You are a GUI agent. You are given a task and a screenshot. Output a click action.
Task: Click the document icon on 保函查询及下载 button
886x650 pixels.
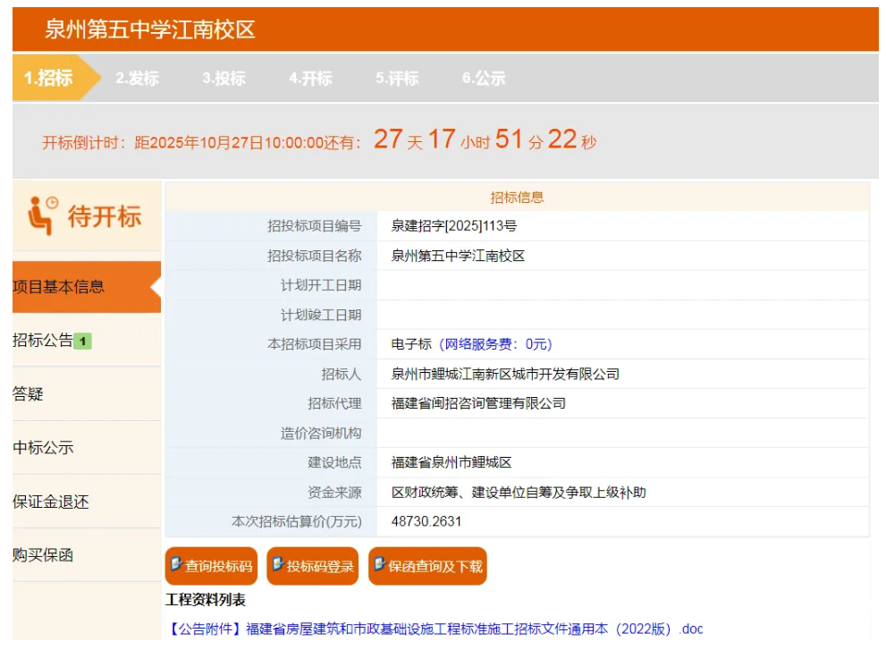380,565
